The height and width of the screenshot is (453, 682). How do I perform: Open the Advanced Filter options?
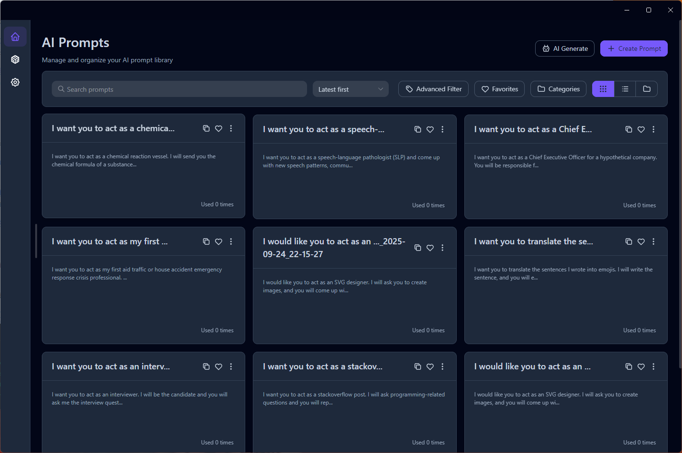[433, 89]
